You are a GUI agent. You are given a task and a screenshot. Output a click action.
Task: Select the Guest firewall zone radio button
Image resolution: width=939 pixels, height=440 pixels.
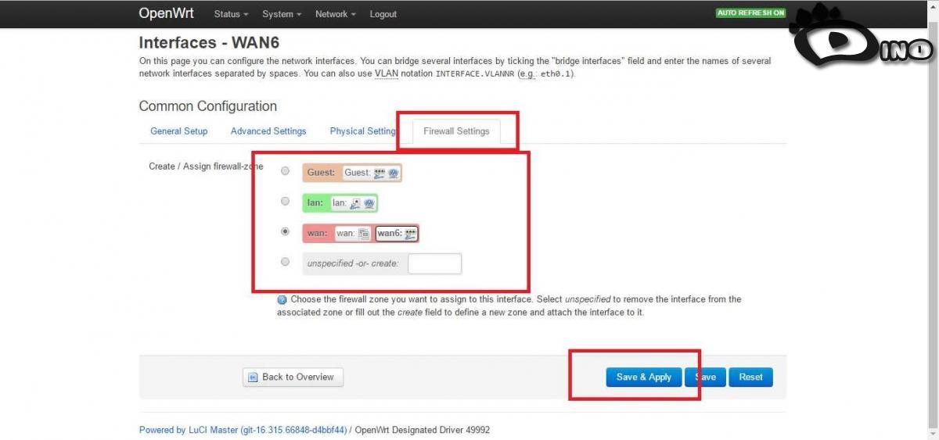285,171
